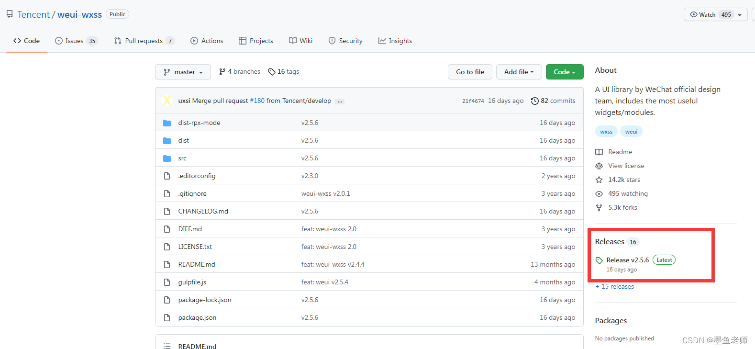Click 'feat: weui v2.5.4' commit message
755x349 pixels.
tap(325, 282)
